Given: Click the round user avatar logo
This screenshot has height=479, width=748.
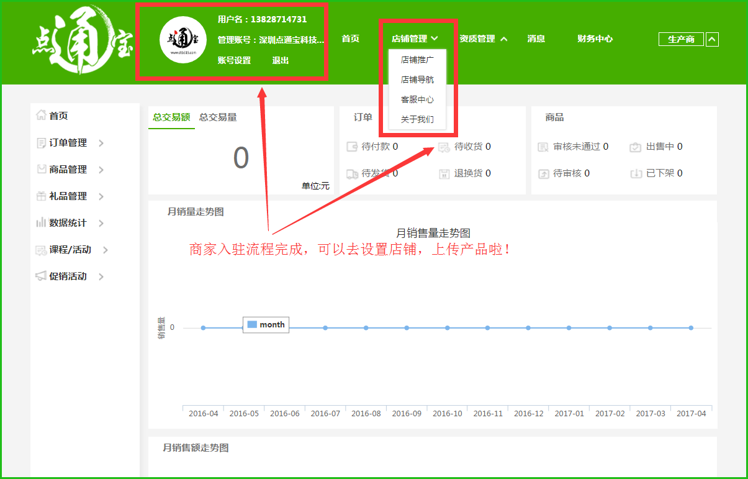Looking at the screenshot, I should click(183, 40).
